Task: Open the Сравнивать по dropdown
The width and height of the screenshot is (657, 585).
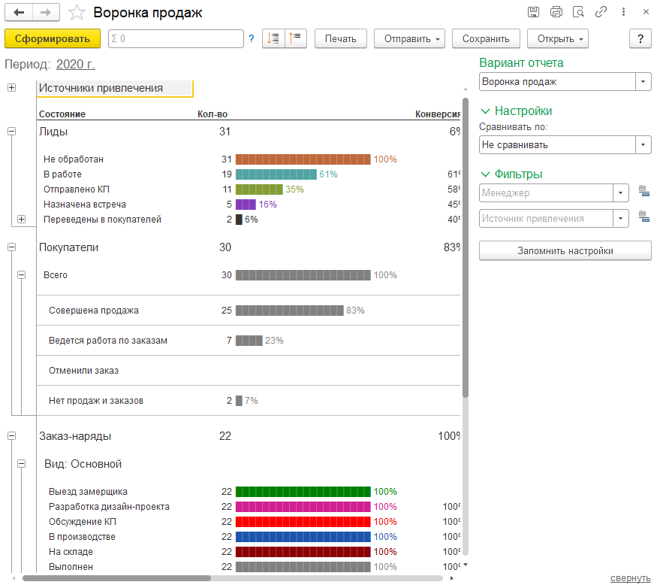Action: (643, 144)
